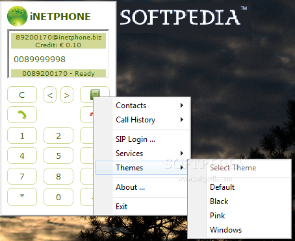Screen dimensions: 295x241
Task: Apply the Pink theme
Action: coord(239,216)
